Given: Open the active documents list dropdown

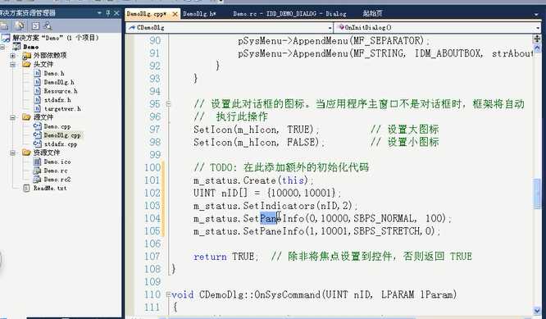Looking at the screenshot, I should point(536,14).
